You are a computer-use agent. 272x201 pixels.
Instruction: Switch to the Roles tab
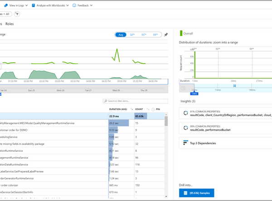tap(10, 24)
